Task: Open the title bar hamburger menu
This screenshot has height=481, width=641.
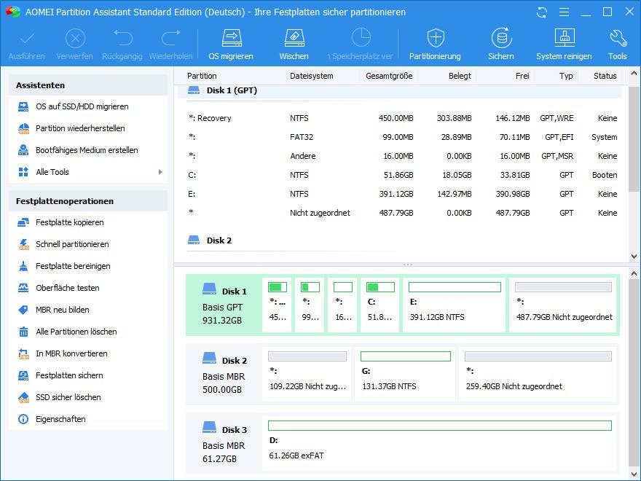Action: (x=564, y=12)
